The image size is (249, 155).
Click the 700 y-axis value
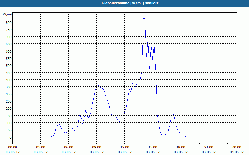9,37
